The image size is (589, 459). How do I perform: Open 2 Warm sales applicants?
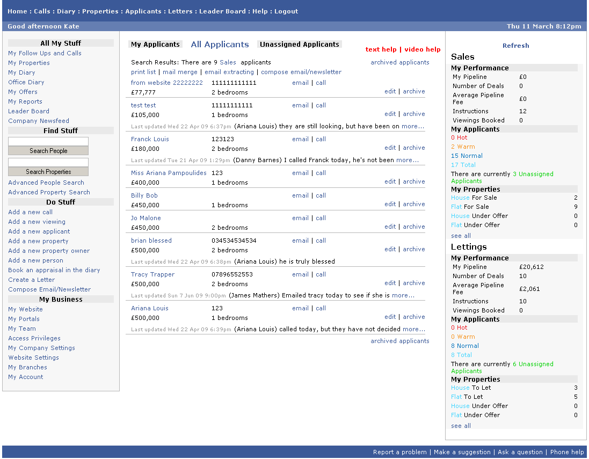(463, 147)
